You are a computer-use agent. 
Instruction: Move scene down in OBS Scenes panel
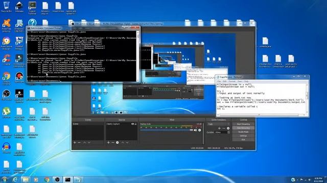89,142
